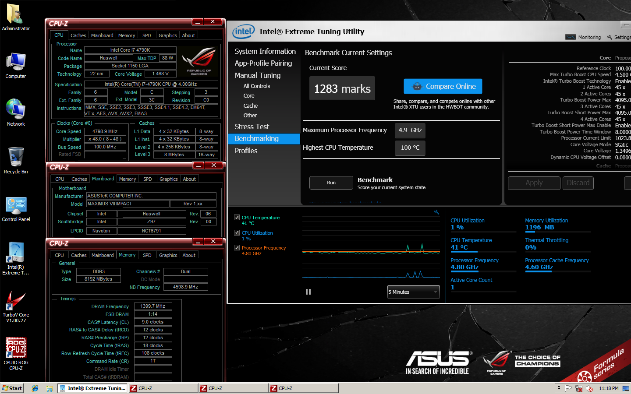The width and height of the screenshot is (631, 394).
Task: Toggle the Processor Frequency graph checkbox
Action: [237, 248]
